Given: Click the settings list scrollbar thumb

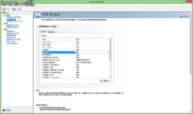Looking at the screenshot, I should (x=110, y=51).
